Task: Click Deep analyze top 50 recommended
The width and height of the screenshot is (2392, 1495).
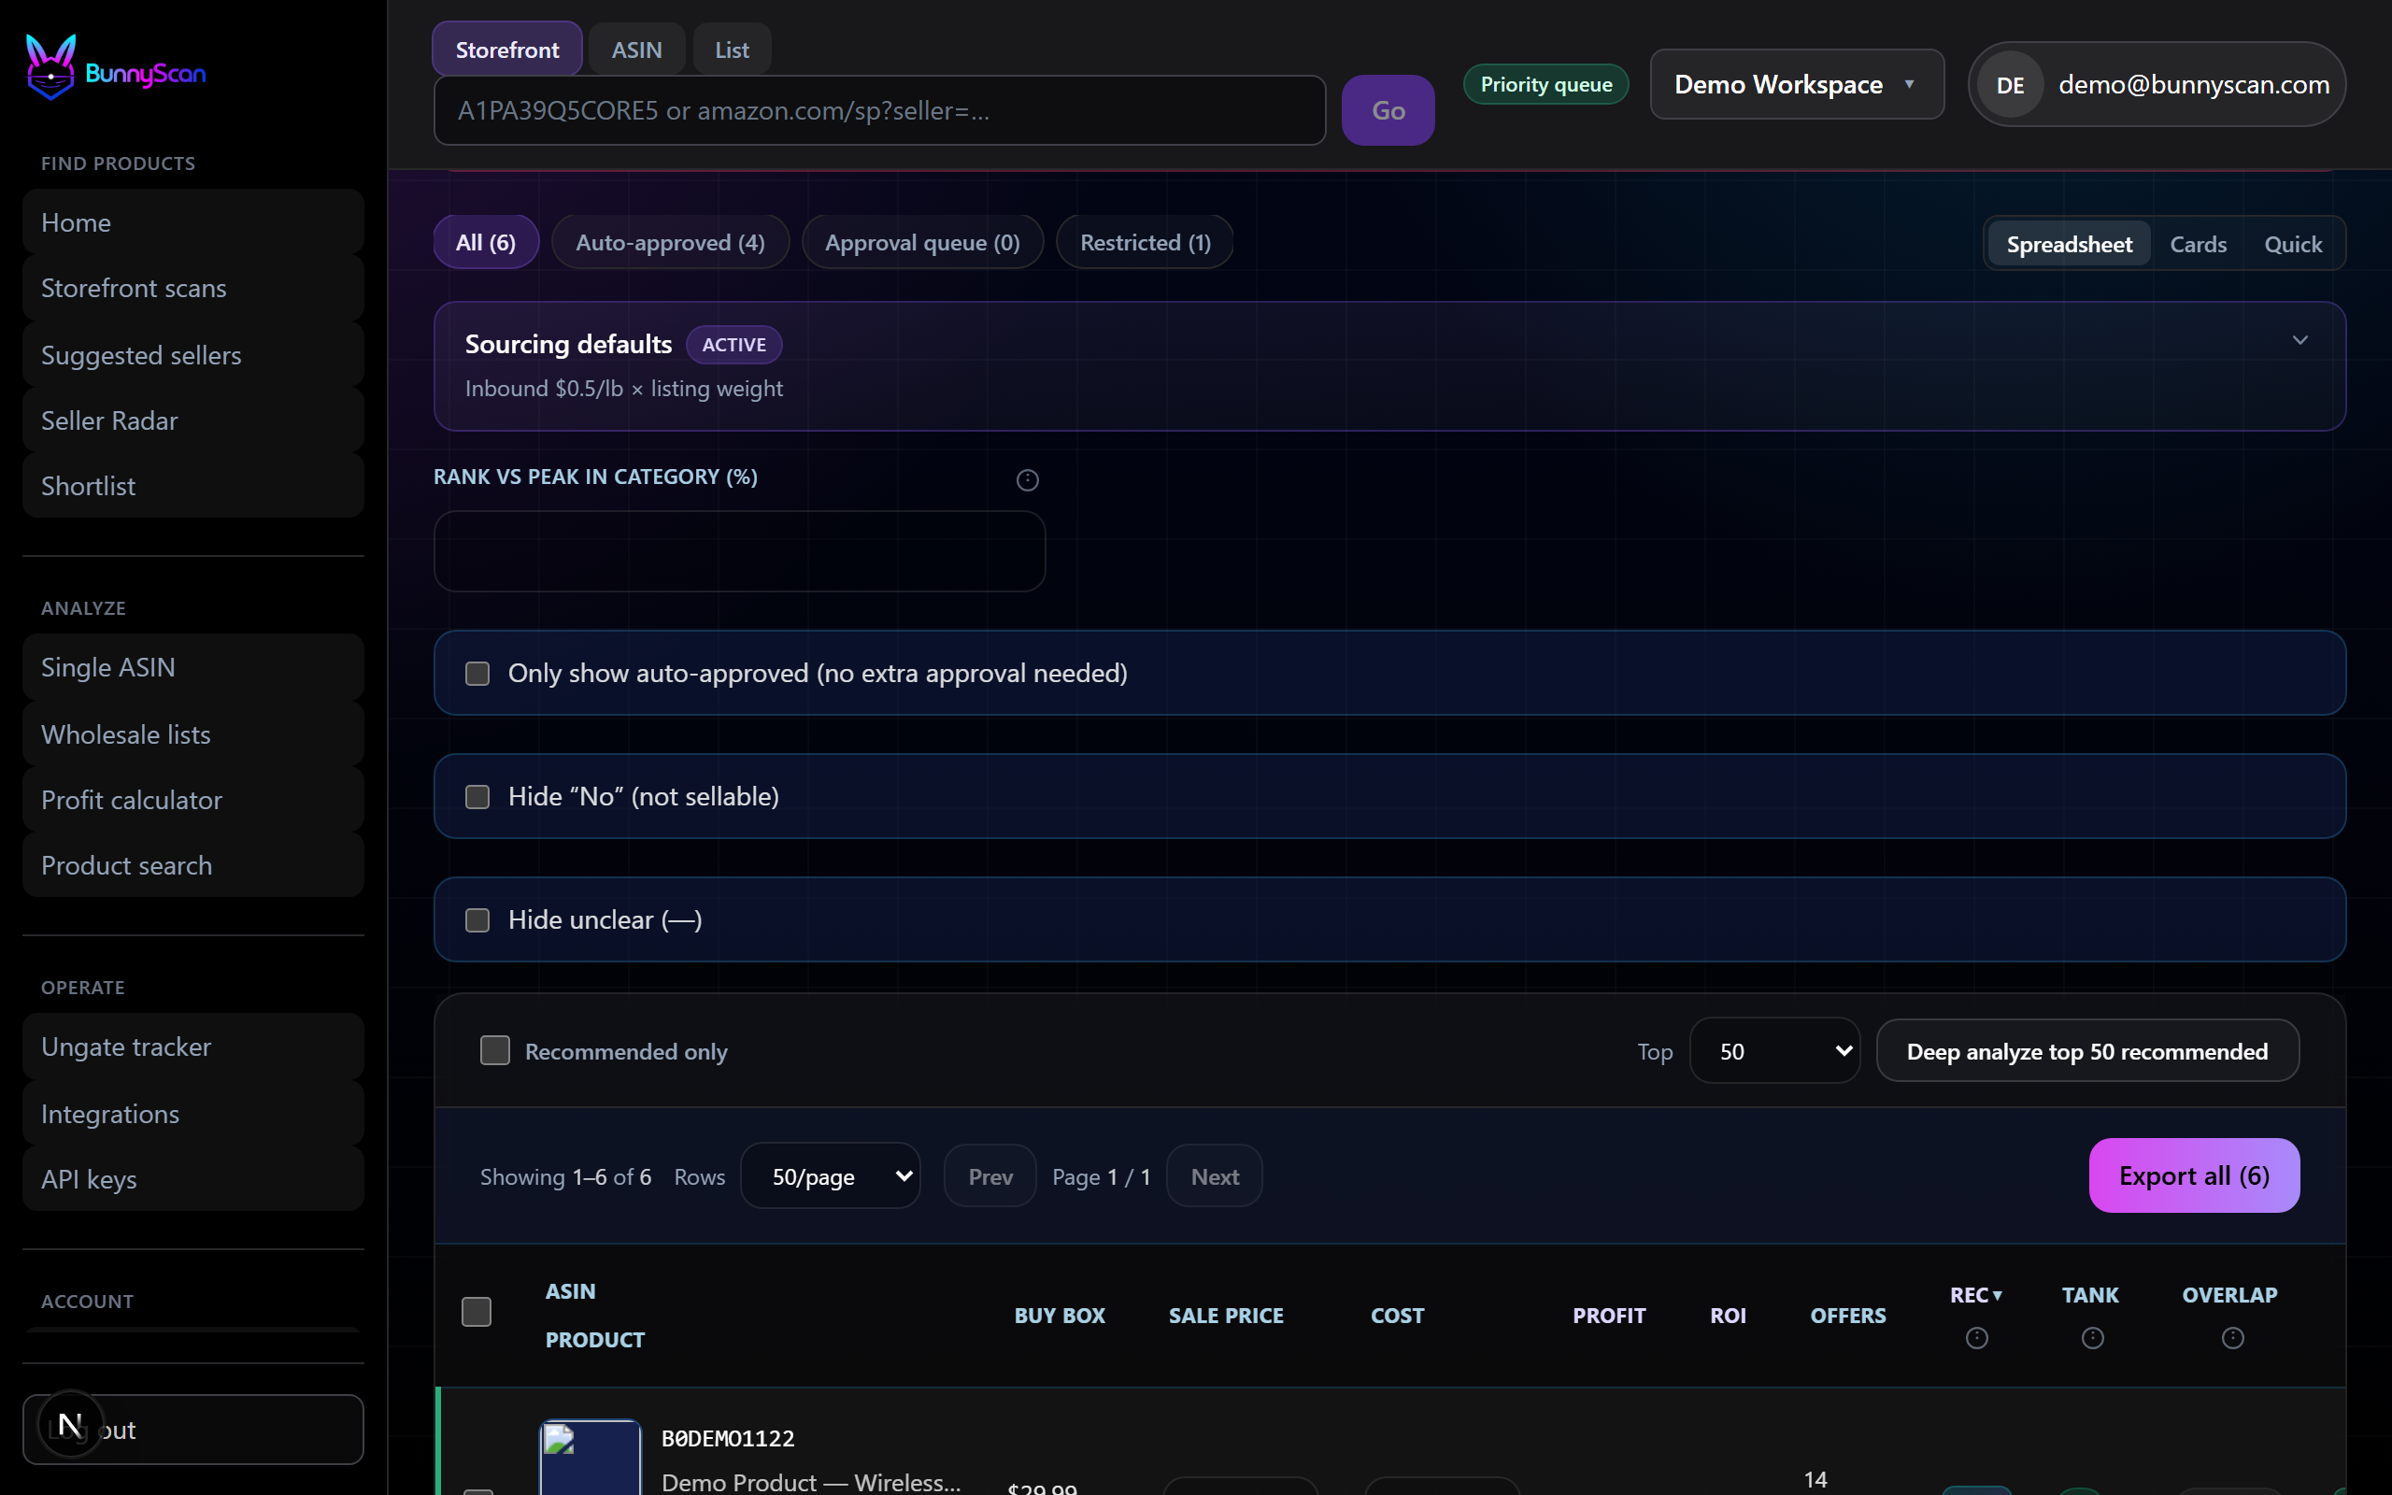Action: 2086,1051
